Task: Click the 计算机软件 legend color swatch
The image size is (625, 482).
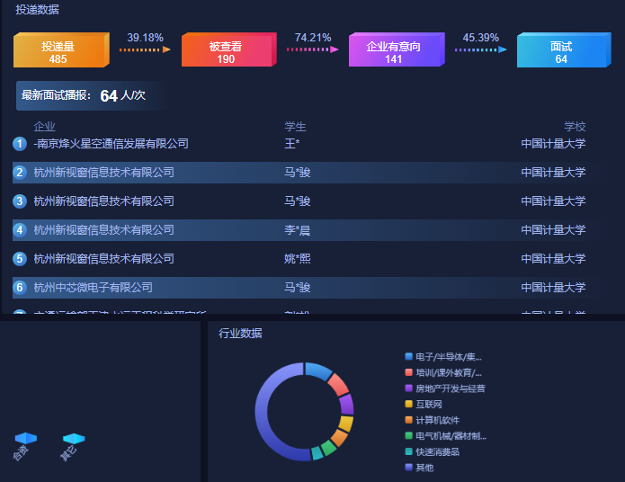Action: [409, 420]
